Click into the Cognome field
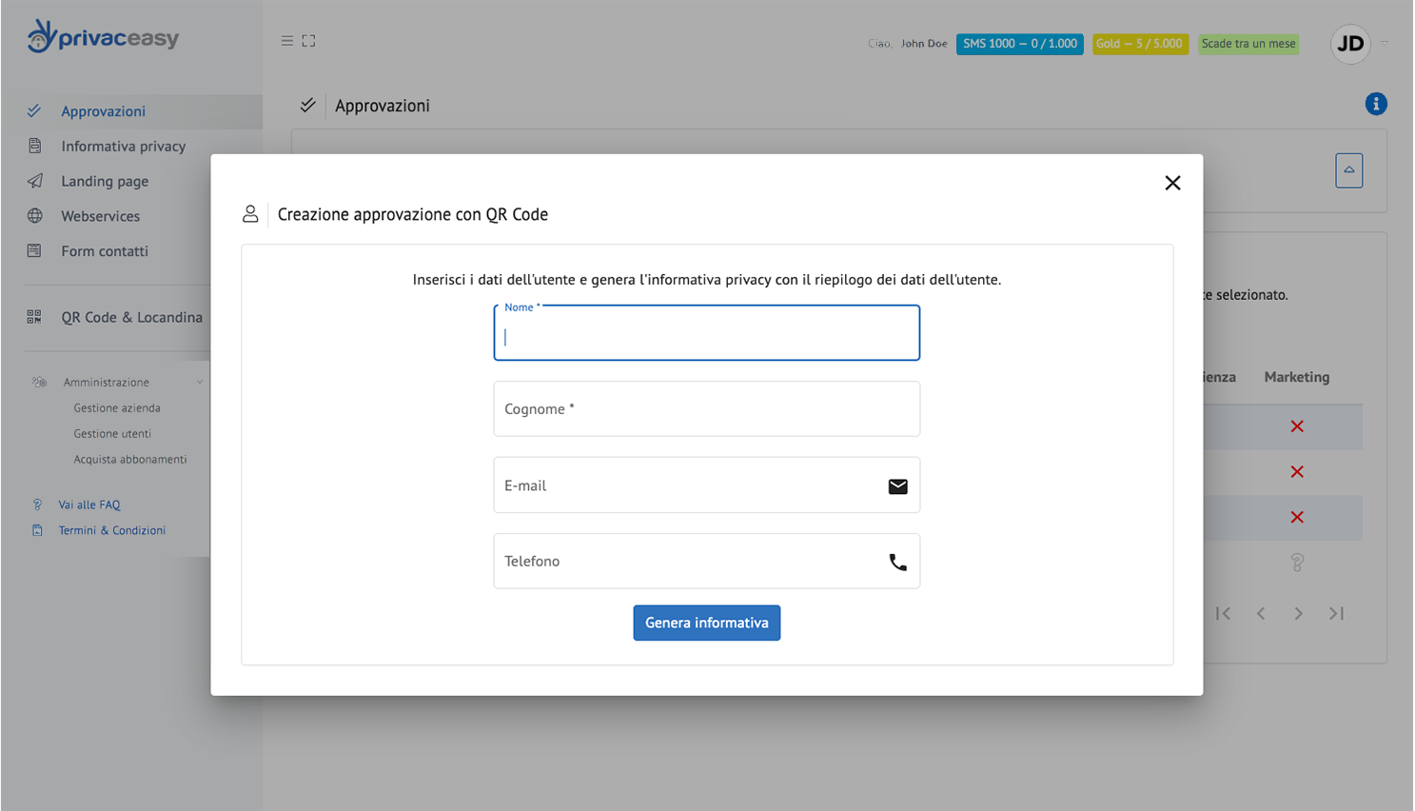This screenshot has height=811, width=1415. pyautogui.click(x=706, y=409)
